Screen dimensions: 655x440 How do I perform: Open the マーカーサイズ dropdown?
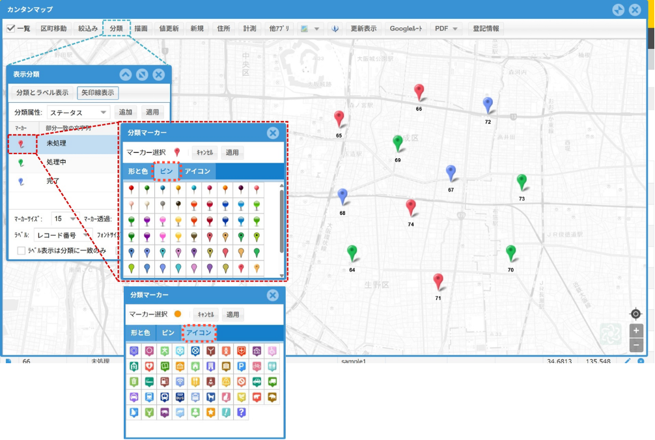[x=64, y=219]
